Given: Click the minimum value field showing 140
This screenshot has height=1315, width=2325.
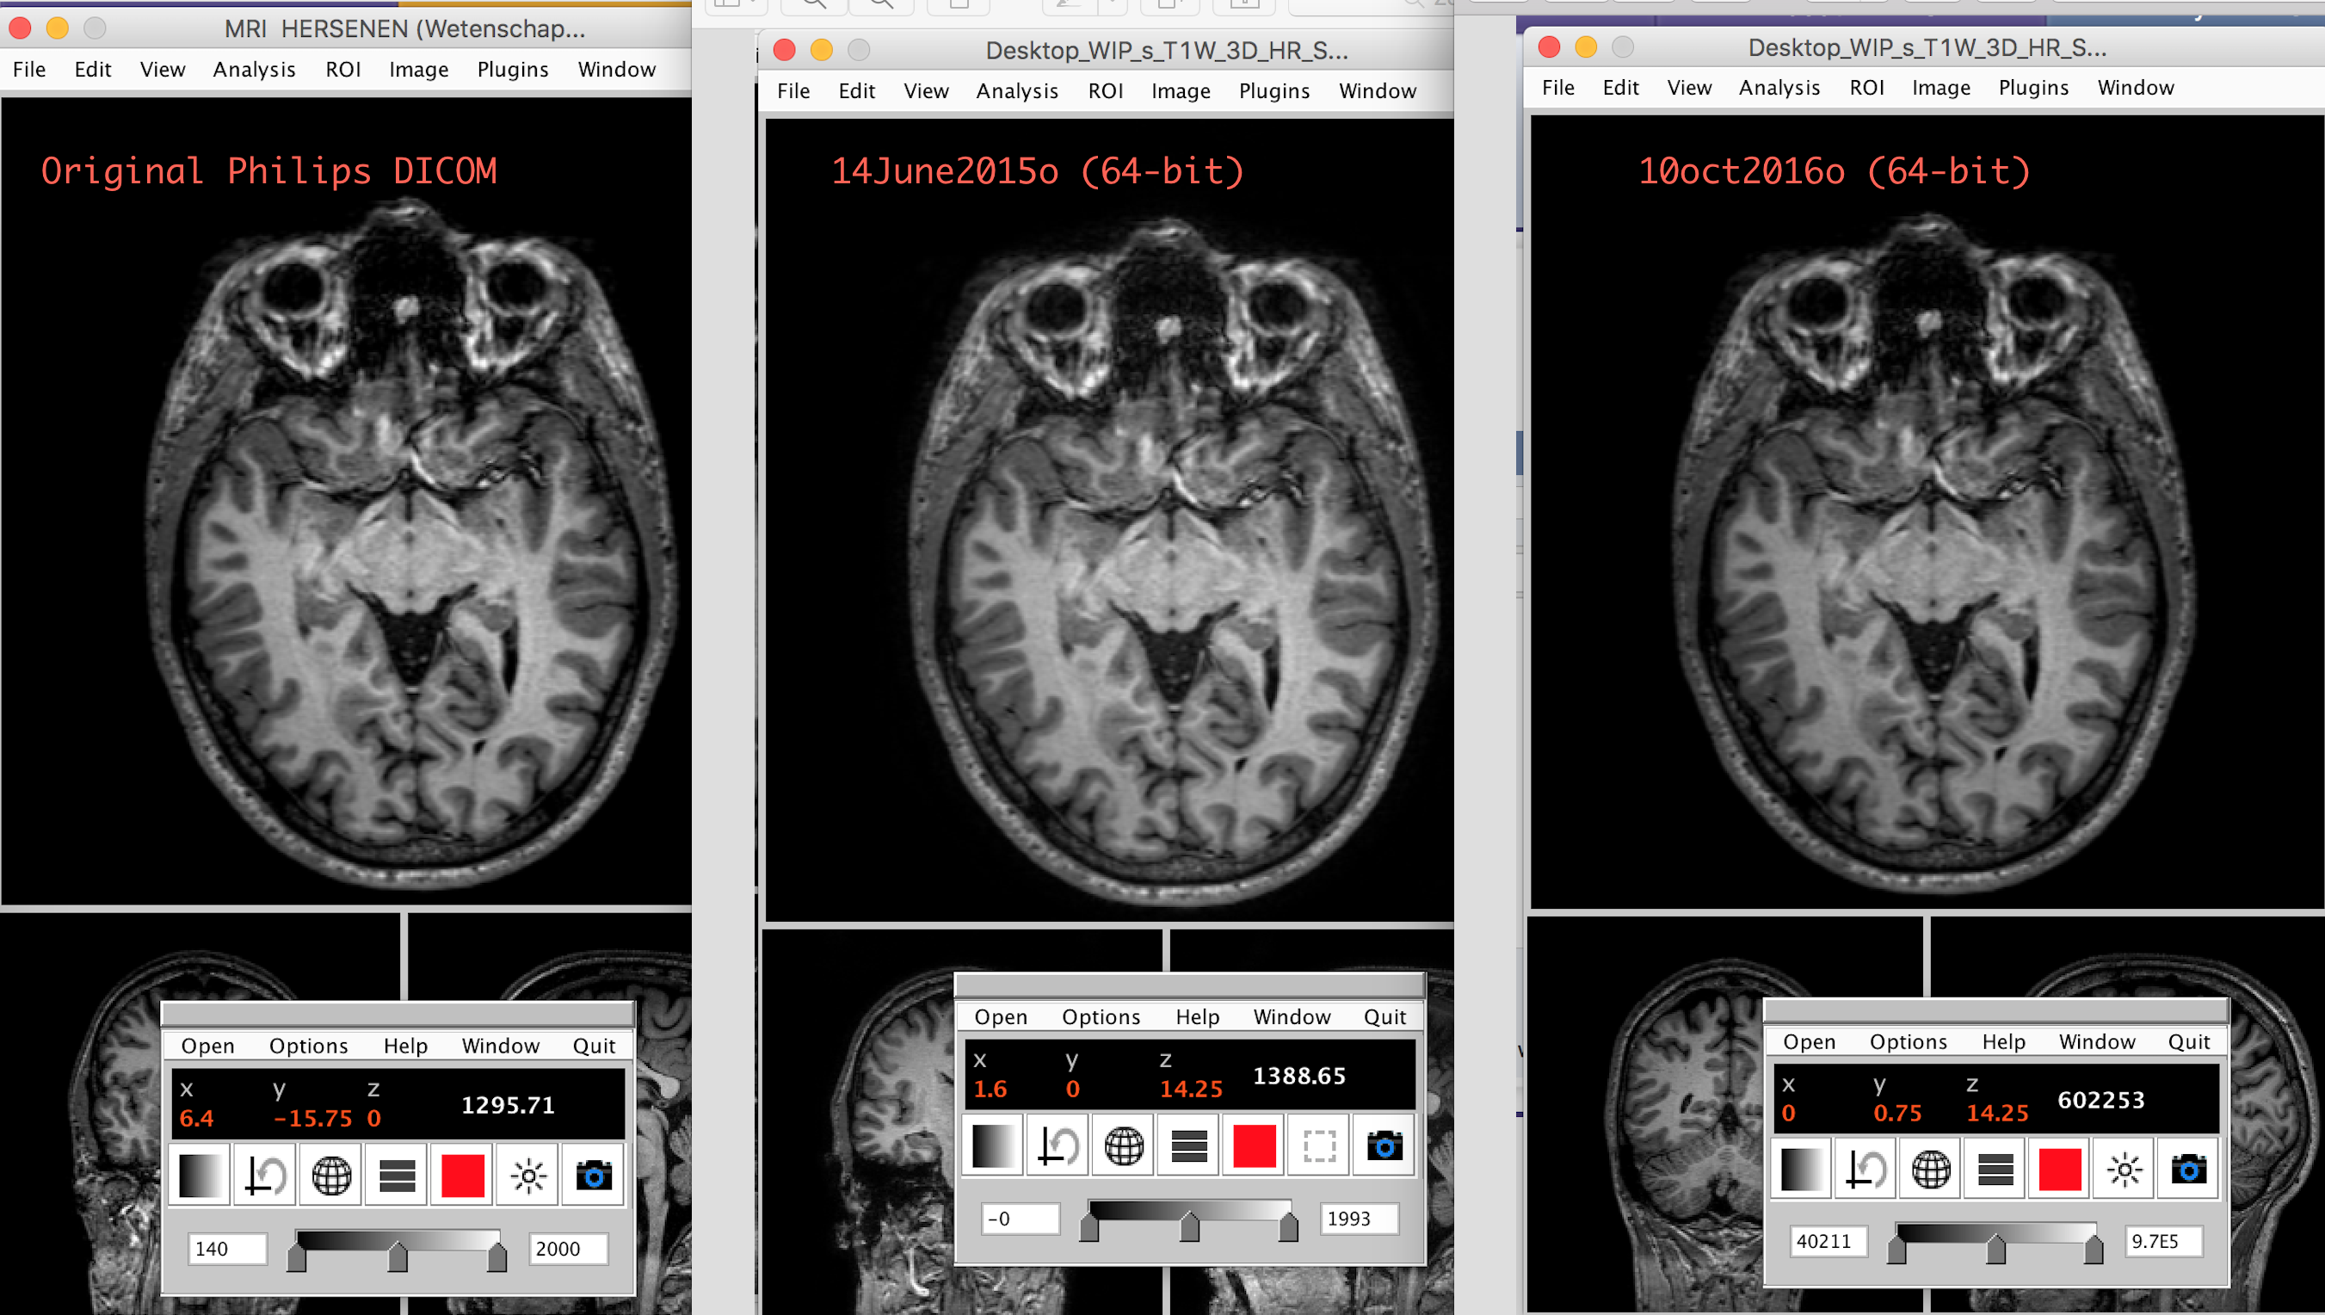Looking at the screenshot, I should 225,1248.
